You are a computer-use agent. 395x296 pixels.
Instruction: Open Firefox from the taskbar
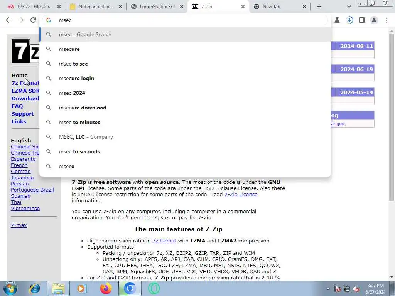click(106, 288)
